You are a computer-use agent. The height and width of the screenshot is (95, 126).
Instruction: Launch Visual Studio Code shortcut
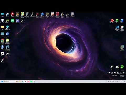point(117,28)
